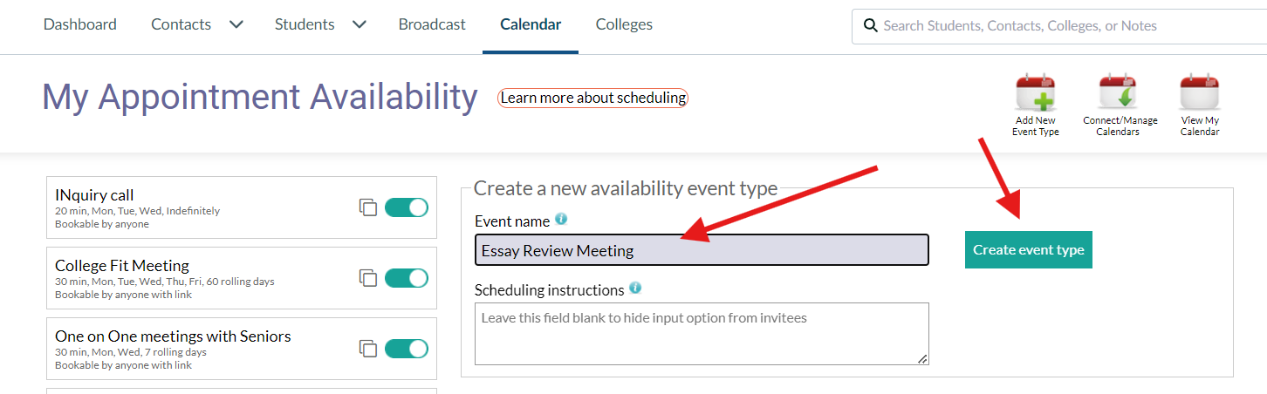This screenshot has width=1267, height=394.
Task: Disable the College Fit Meeting toggle
Action: 407,278
